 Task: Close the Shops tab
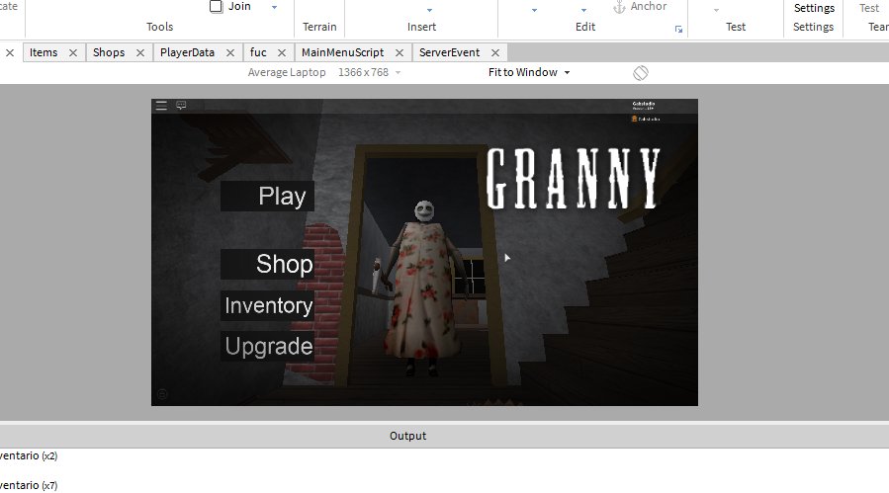140,52
